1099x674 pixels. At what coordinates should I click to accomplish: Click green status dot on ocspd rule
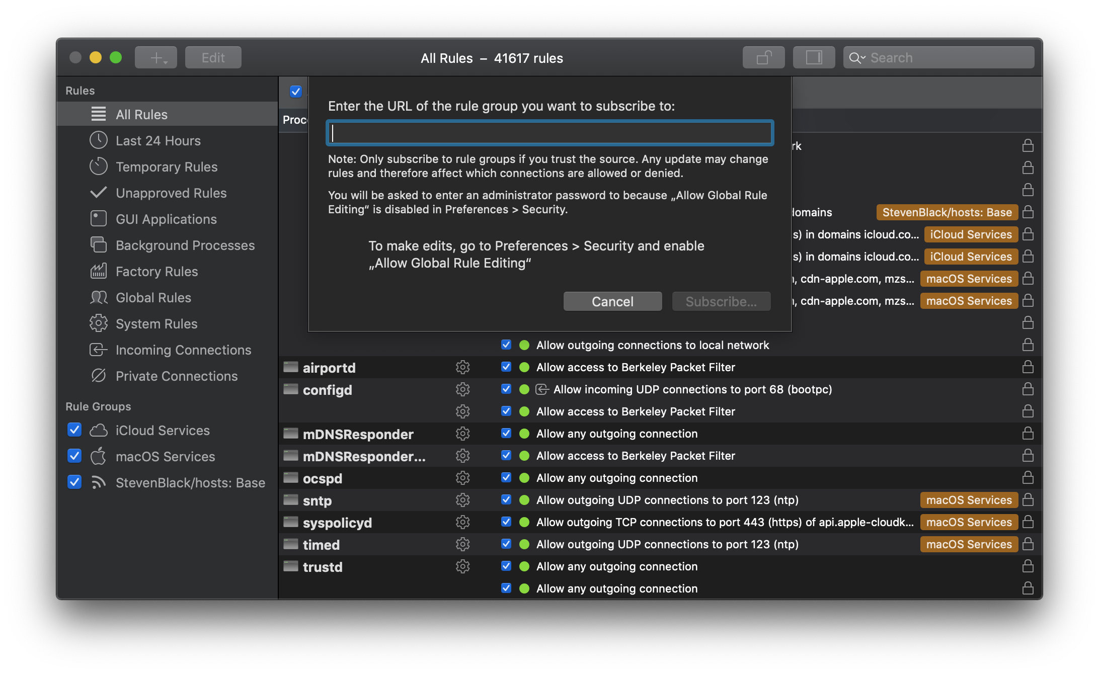(524, 478)
